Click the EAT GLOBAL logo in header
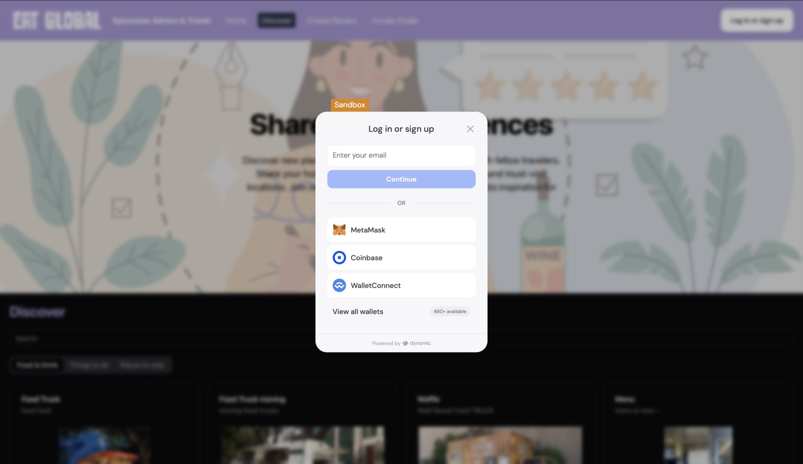The width and height of the screenshot is (803, 464). [x=57, y=20]
